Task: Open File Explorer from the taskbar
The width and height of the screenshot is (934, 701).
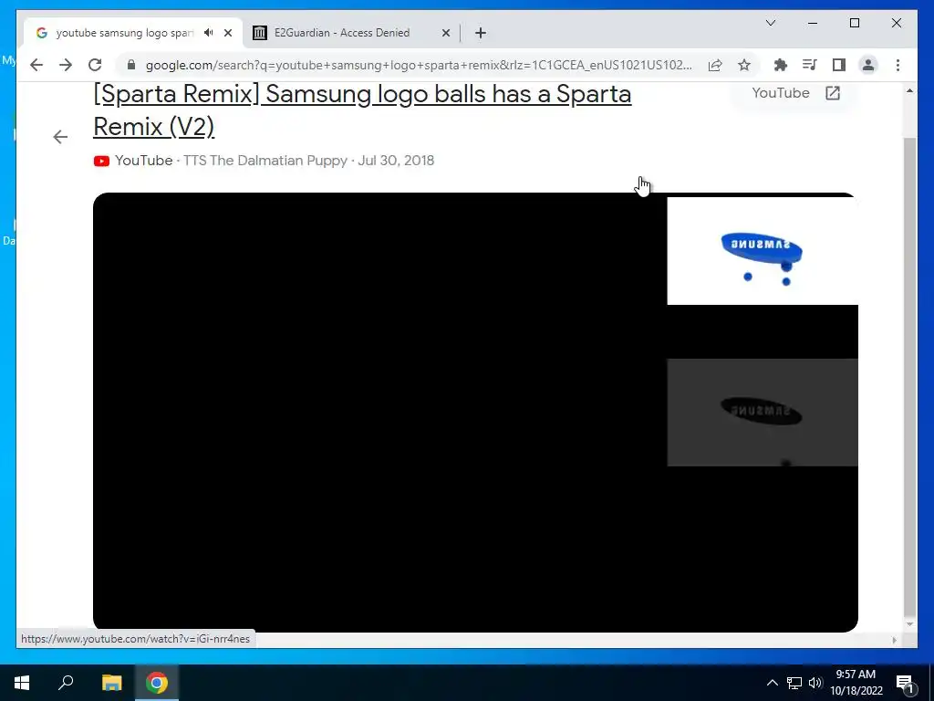Action: 111,683
